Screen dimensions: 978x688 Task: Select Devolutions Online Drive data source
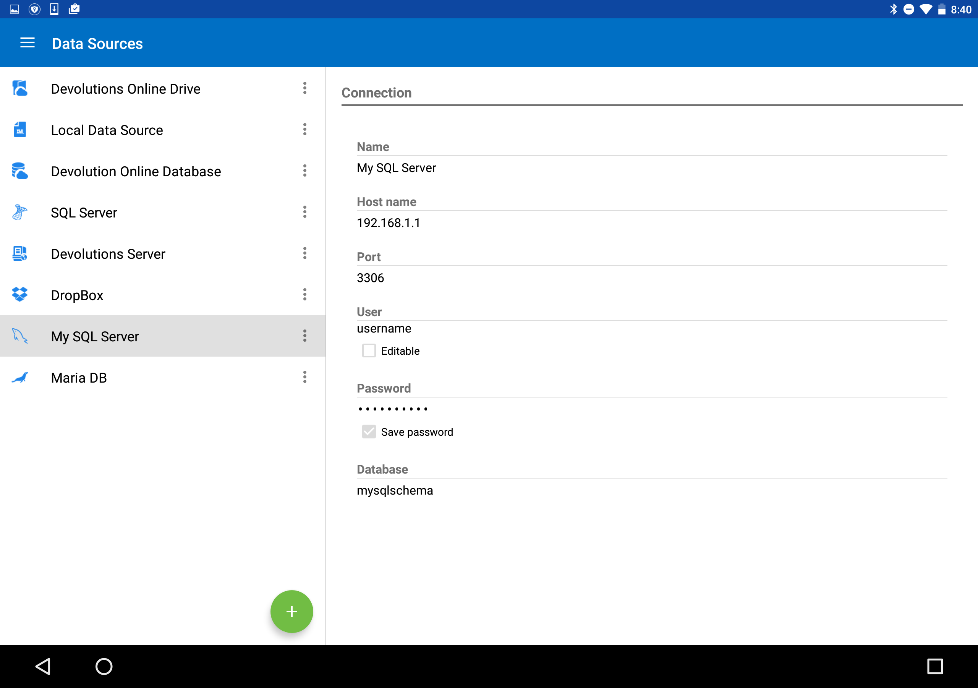click(x=163, y=89)
